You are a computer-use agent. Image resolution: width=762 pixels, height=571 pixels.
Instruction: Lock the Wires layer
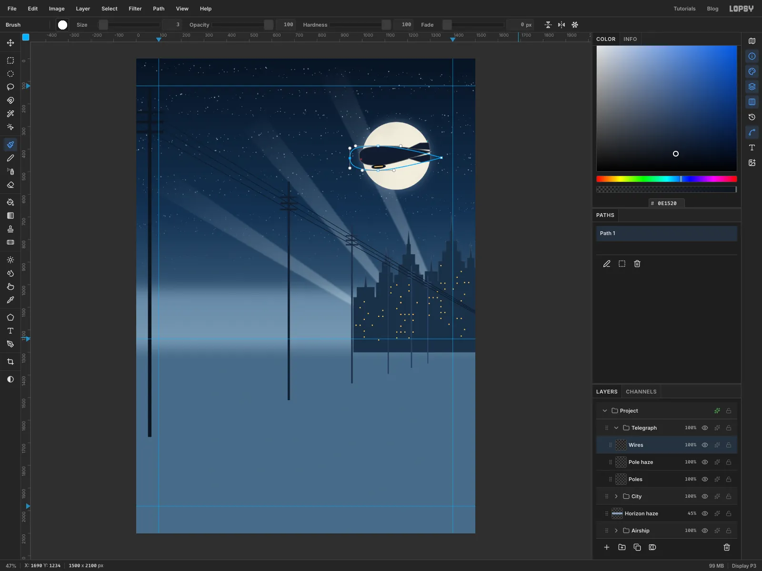coord(729,445)
